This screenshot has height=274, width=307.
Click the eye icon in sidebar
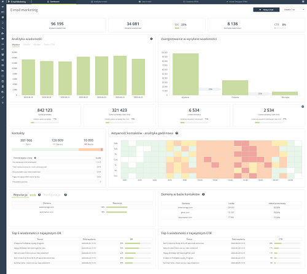click(2, 7)
